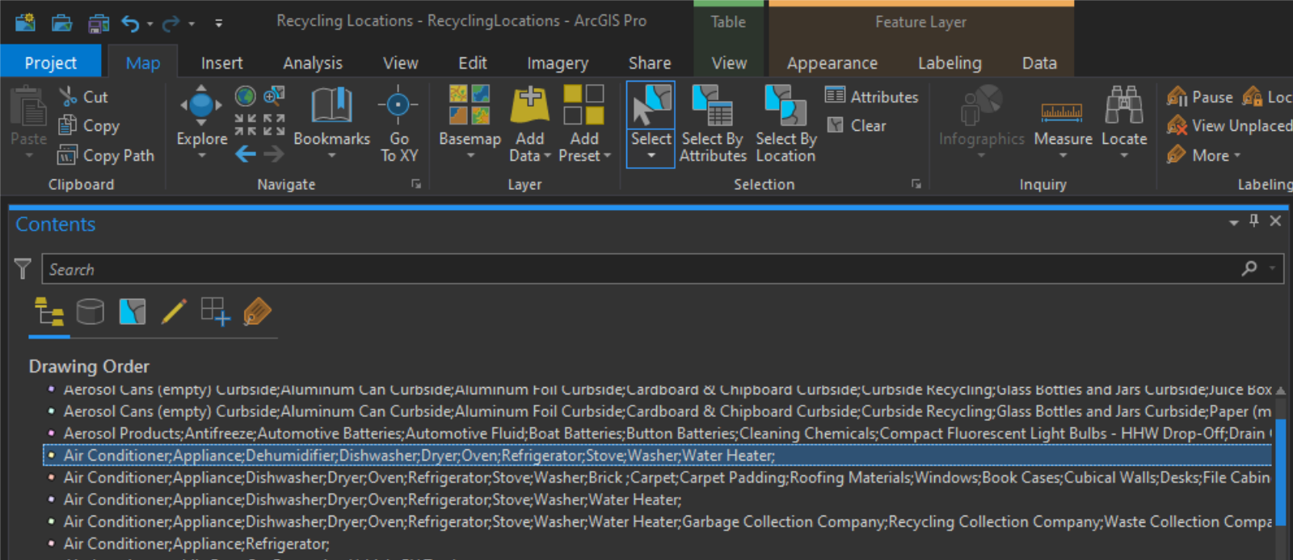Click the Zoom To Selection icon

tap(274, 96)
